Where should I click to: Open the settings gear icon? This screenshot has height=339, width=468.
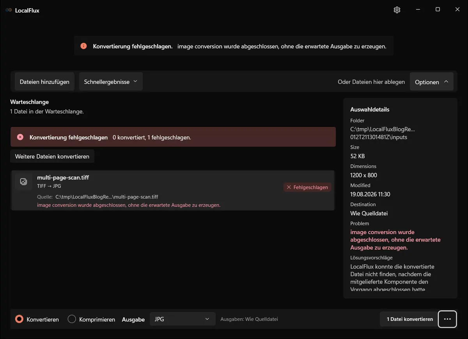tap(397, 10)
